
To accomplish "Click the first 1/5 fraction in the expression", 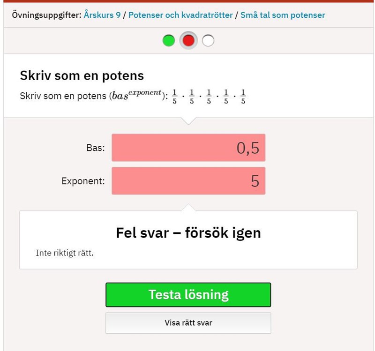I will [174, 96].
